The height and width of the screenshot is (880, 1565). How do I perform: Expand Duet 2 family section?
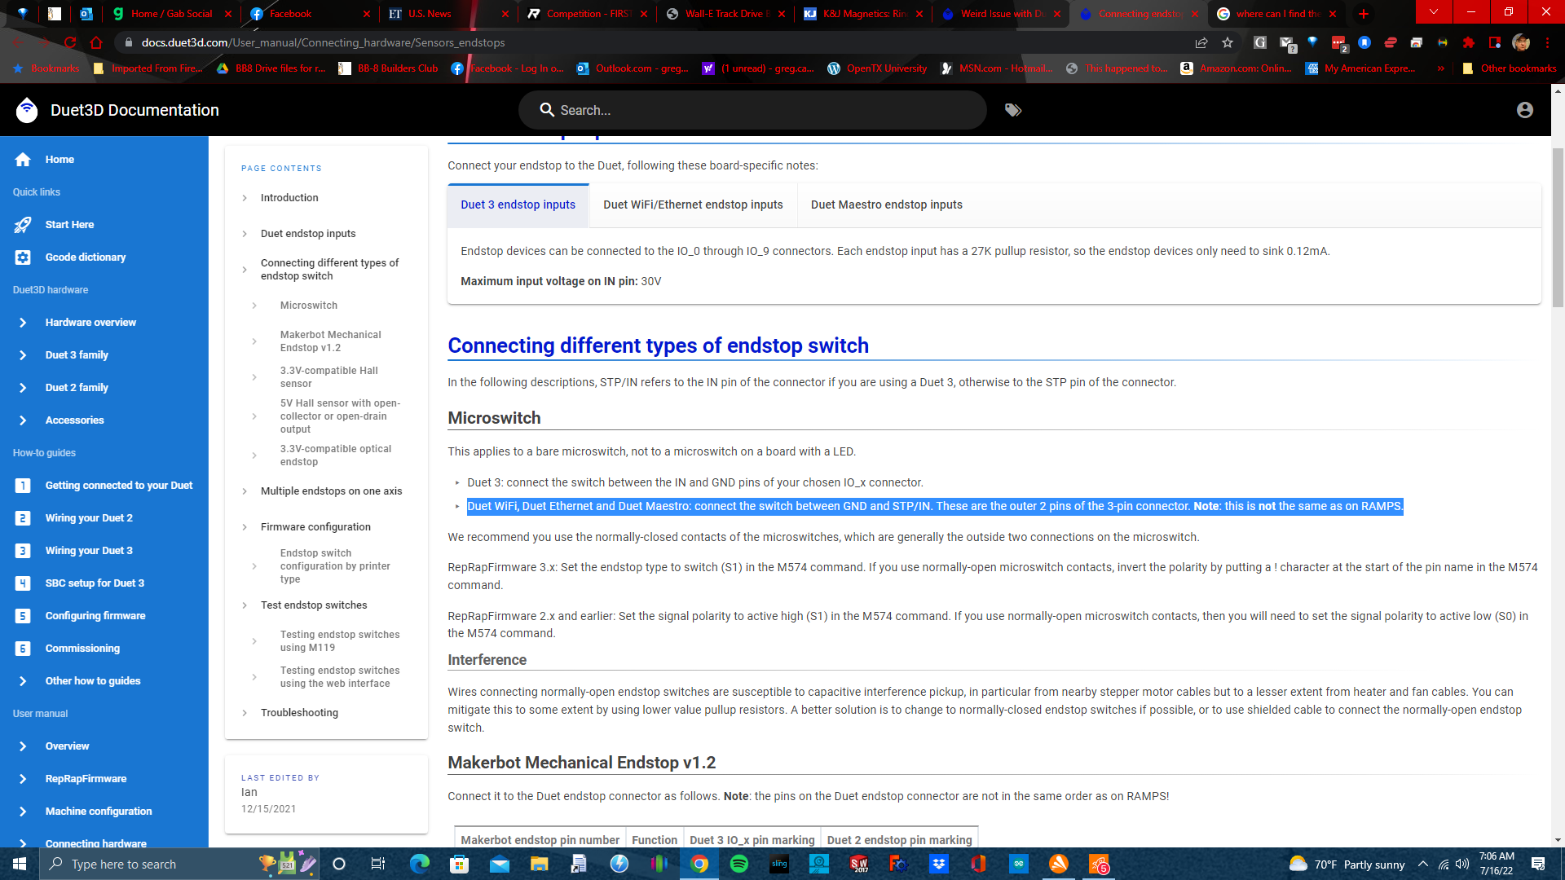coord(23,388)
